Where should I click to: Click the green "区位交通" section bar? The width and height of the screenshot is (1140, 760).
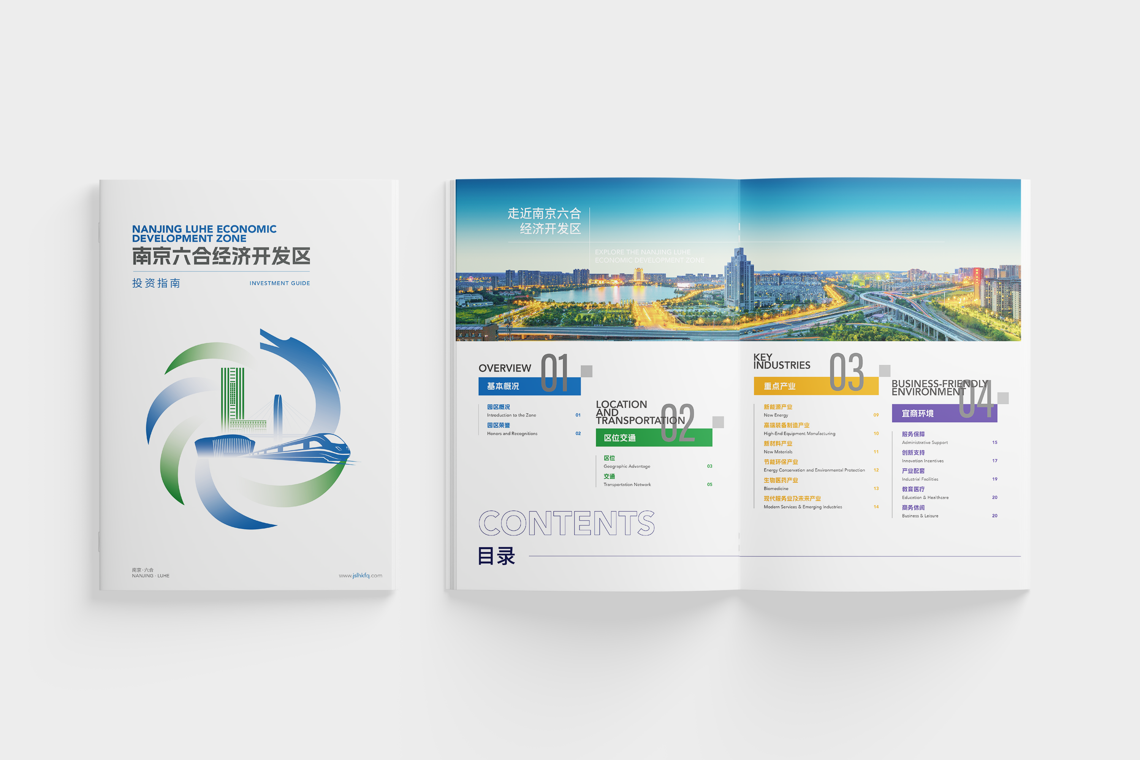tap(654, 438)
